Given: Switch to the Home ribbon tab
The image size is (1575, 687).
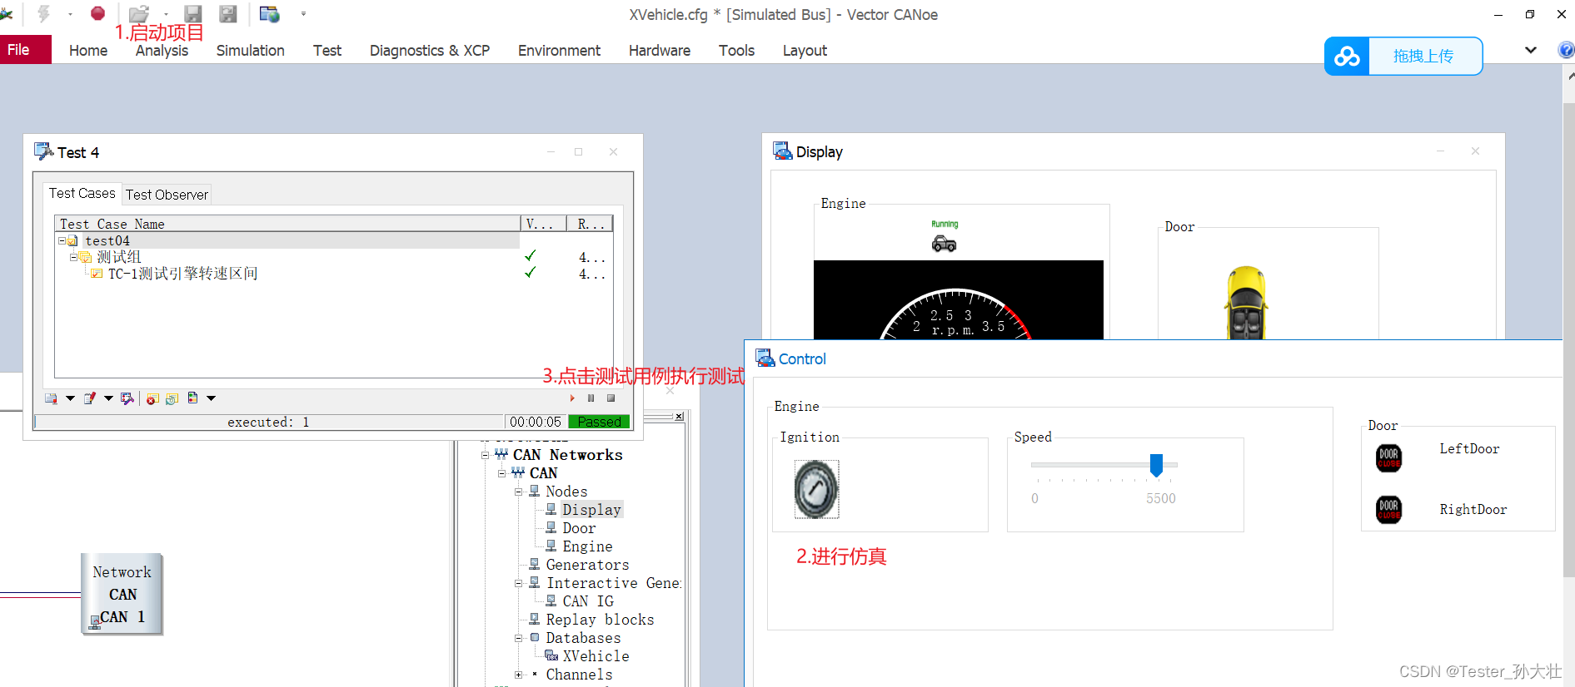Looking at the screenshot, I should [x=88, y=51].
